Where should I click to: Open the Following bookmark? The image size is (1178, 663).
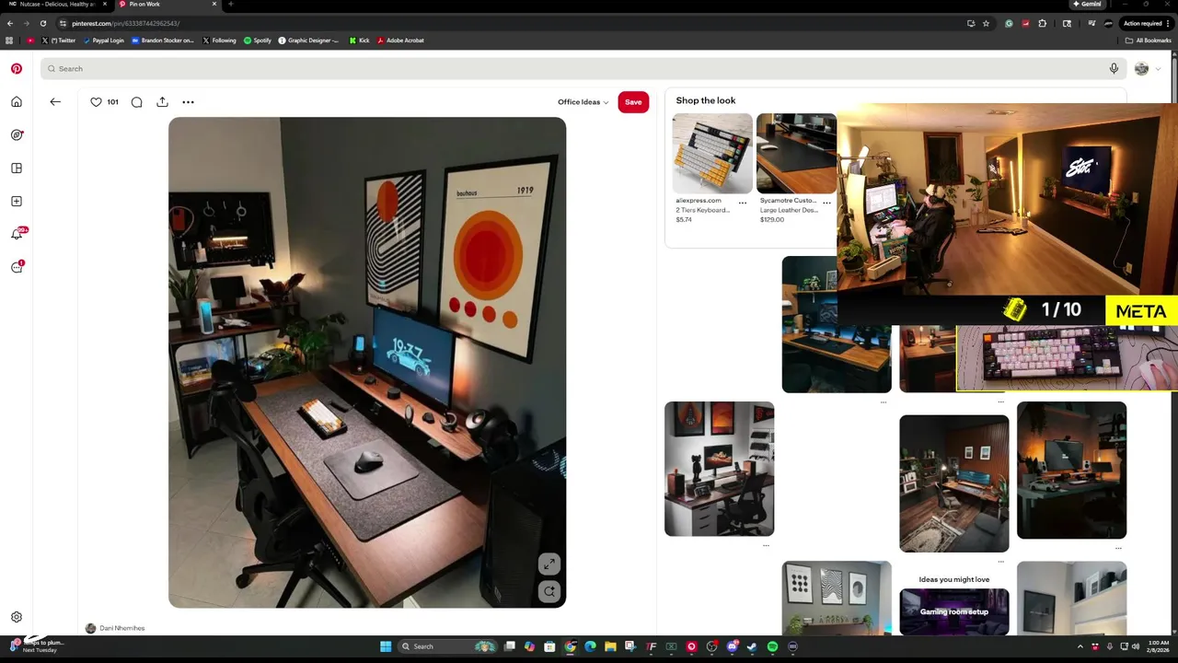(219, 41)
